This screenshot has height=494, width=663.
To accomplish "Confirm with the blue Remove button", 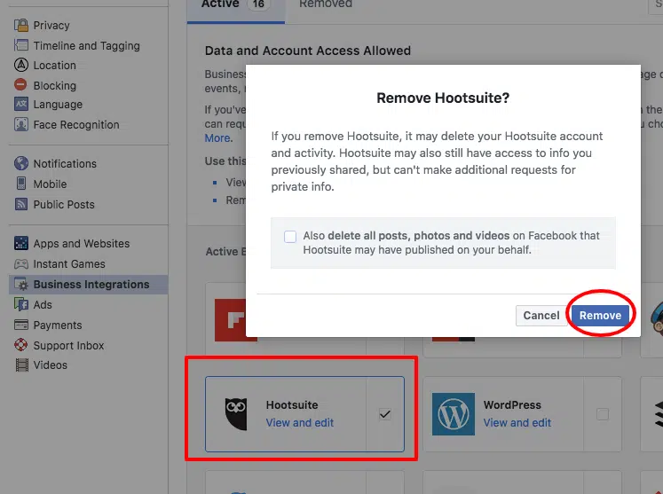I will point(600,315).
